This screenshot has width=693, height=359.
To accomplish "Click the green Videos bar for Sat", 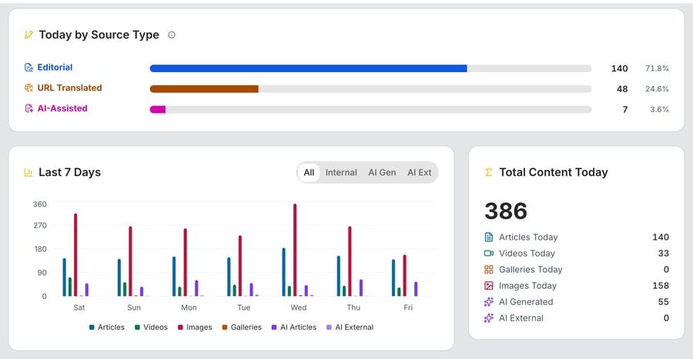I will coord(70,287).
